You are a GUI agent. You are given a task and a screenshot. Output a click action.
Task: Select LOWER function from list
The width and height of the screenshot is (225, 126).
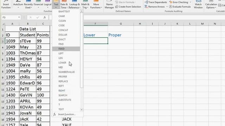point(66,63)
